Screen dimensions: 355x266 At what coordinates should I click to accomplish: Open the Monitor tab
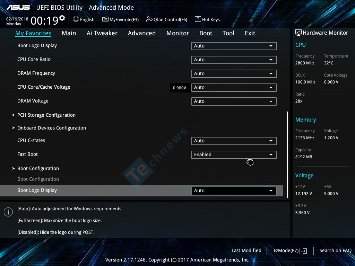177,33
